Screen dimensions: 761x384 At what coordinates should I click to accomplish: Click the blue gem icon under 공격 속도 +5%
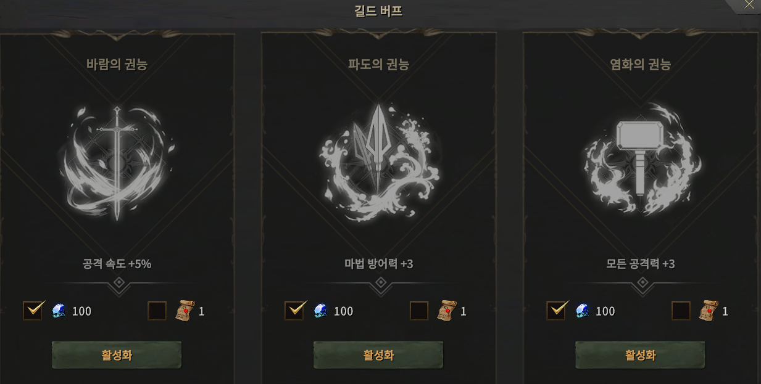click(x=59, y=311)
